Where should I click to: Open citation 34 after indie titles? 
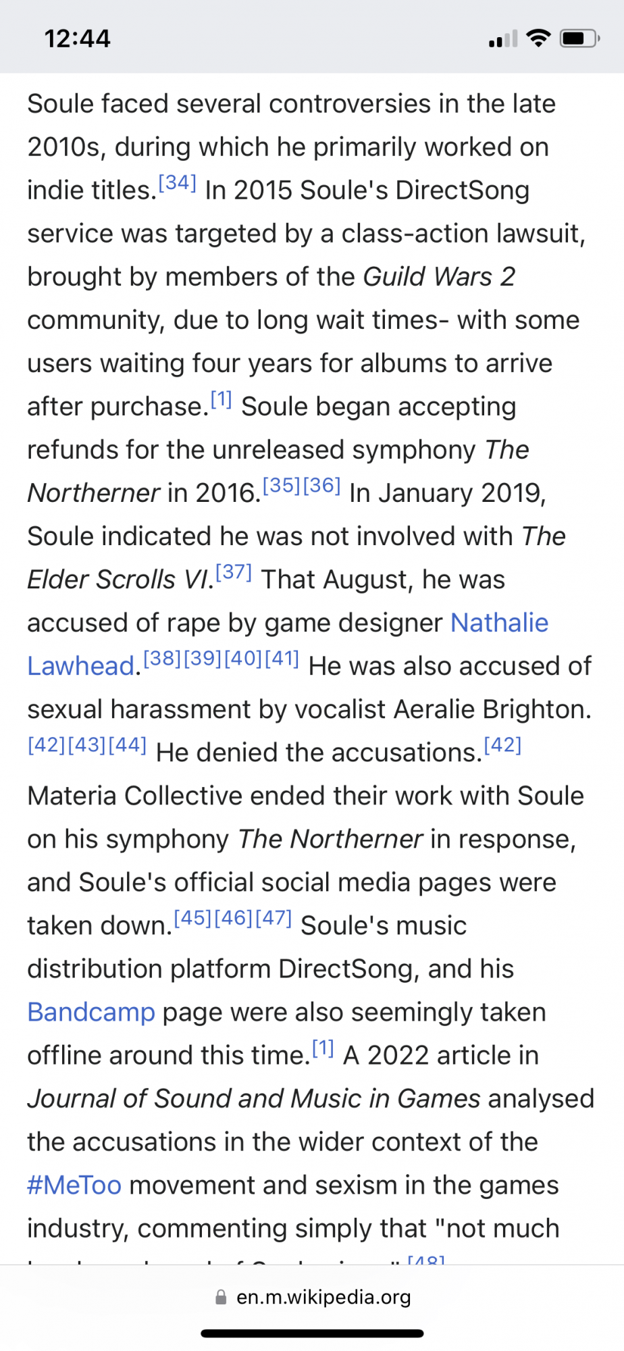click(x=177, y=183)
